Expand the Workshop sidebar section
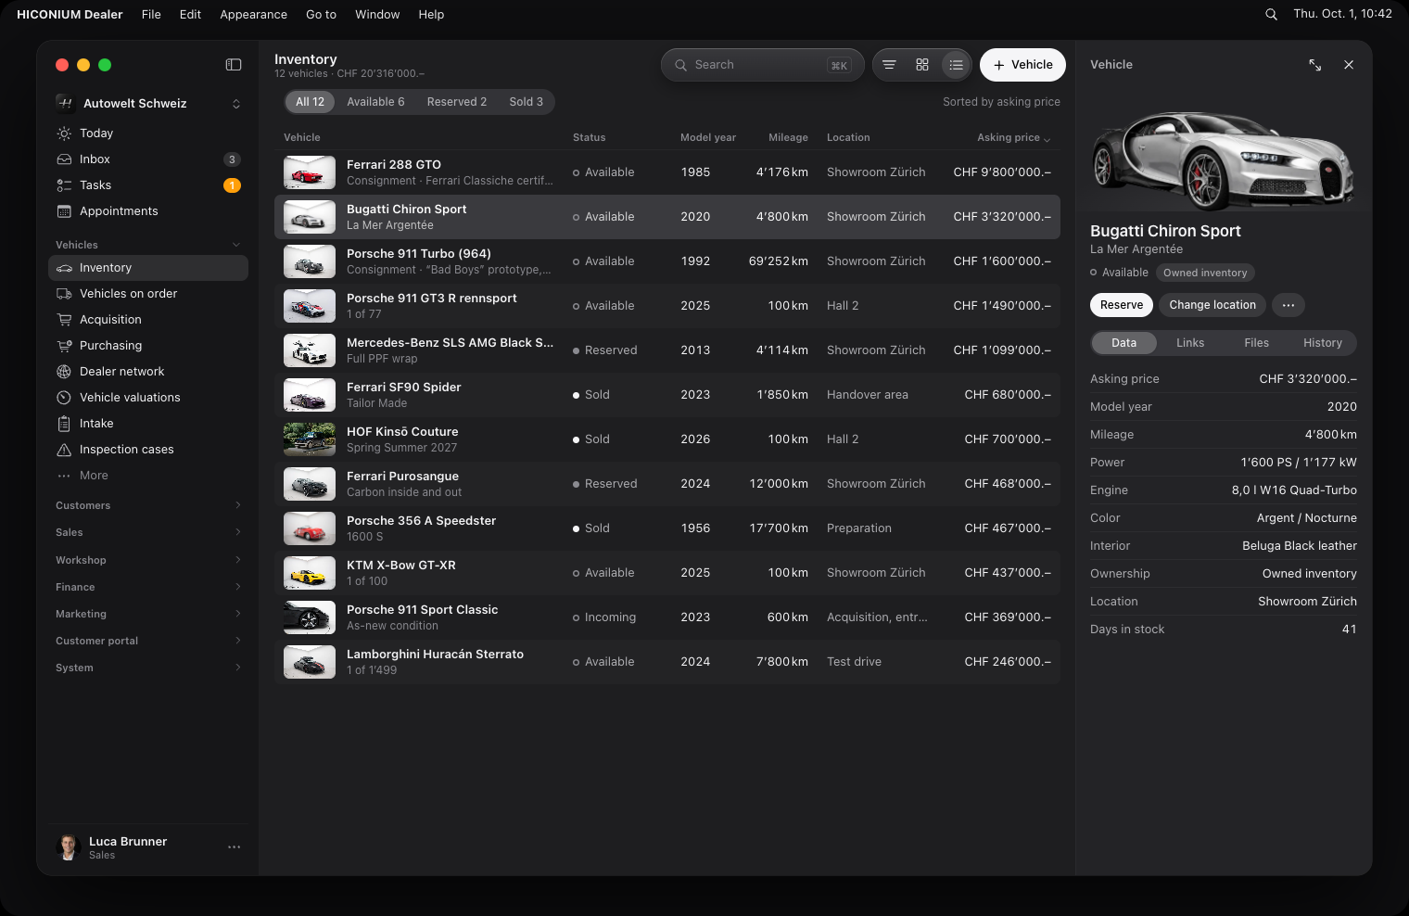Viewport: 1409px width, 916px height. click(x=238, y=560)
